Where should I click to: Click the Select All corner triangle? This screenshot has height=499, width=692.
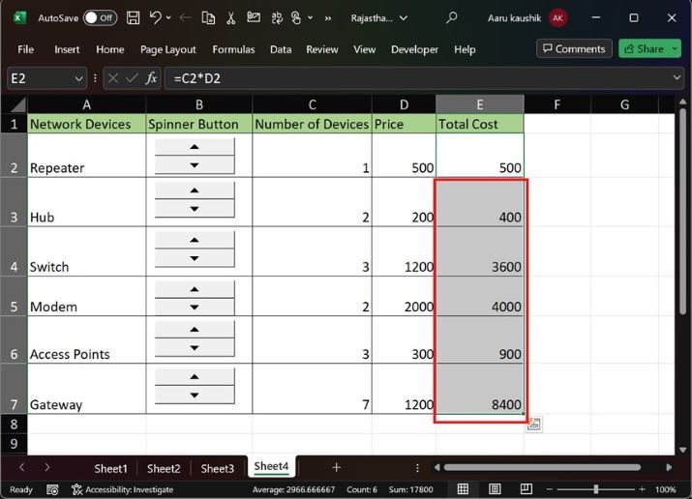tap(16, 104)
